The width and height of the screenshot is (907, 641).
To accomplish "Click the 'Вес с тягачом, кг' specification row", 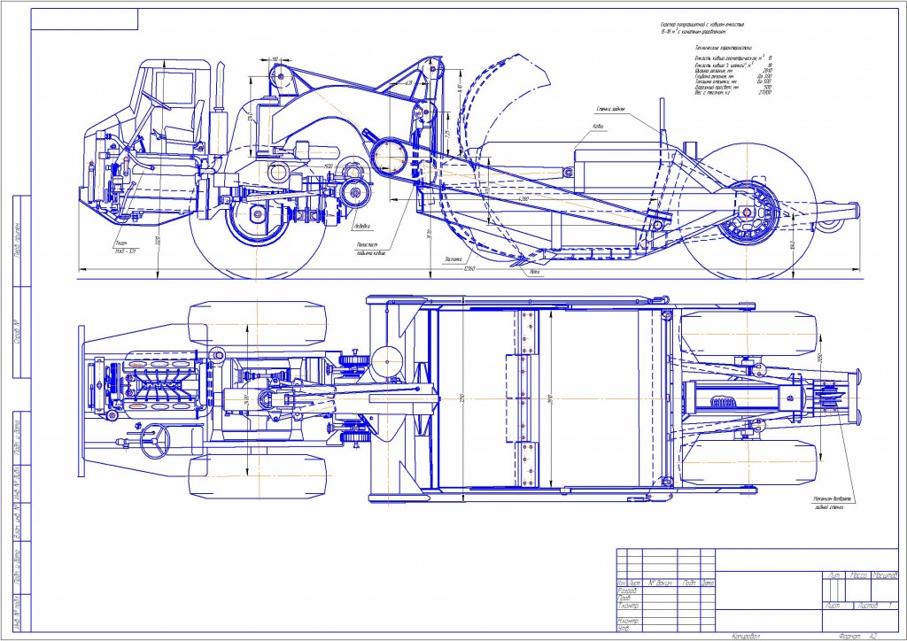I will tap(733, 92).
